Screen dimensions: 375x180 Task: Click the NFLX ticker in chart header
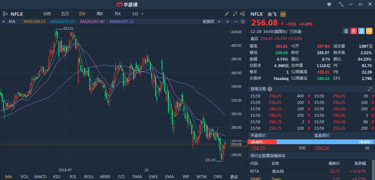[x=17, y=14]
